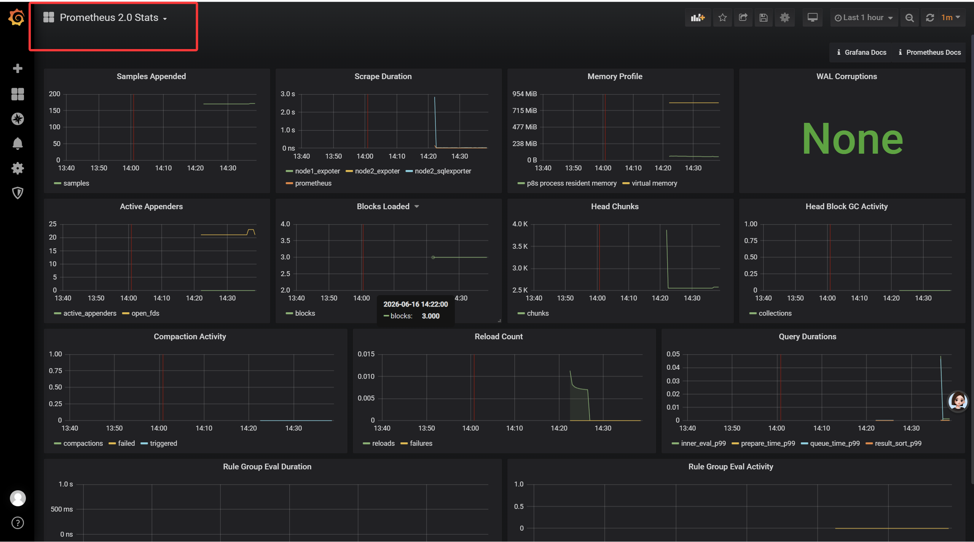Open the Help question mark icon
The height and width of the screenshot is (542, 974).
point(18,523)
